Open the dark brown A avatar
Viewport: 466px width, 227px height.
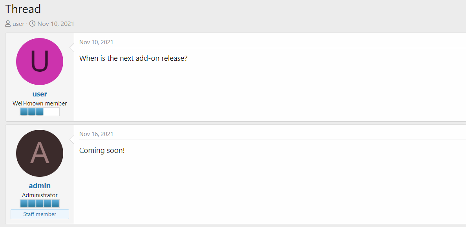[x=40, y=153]
